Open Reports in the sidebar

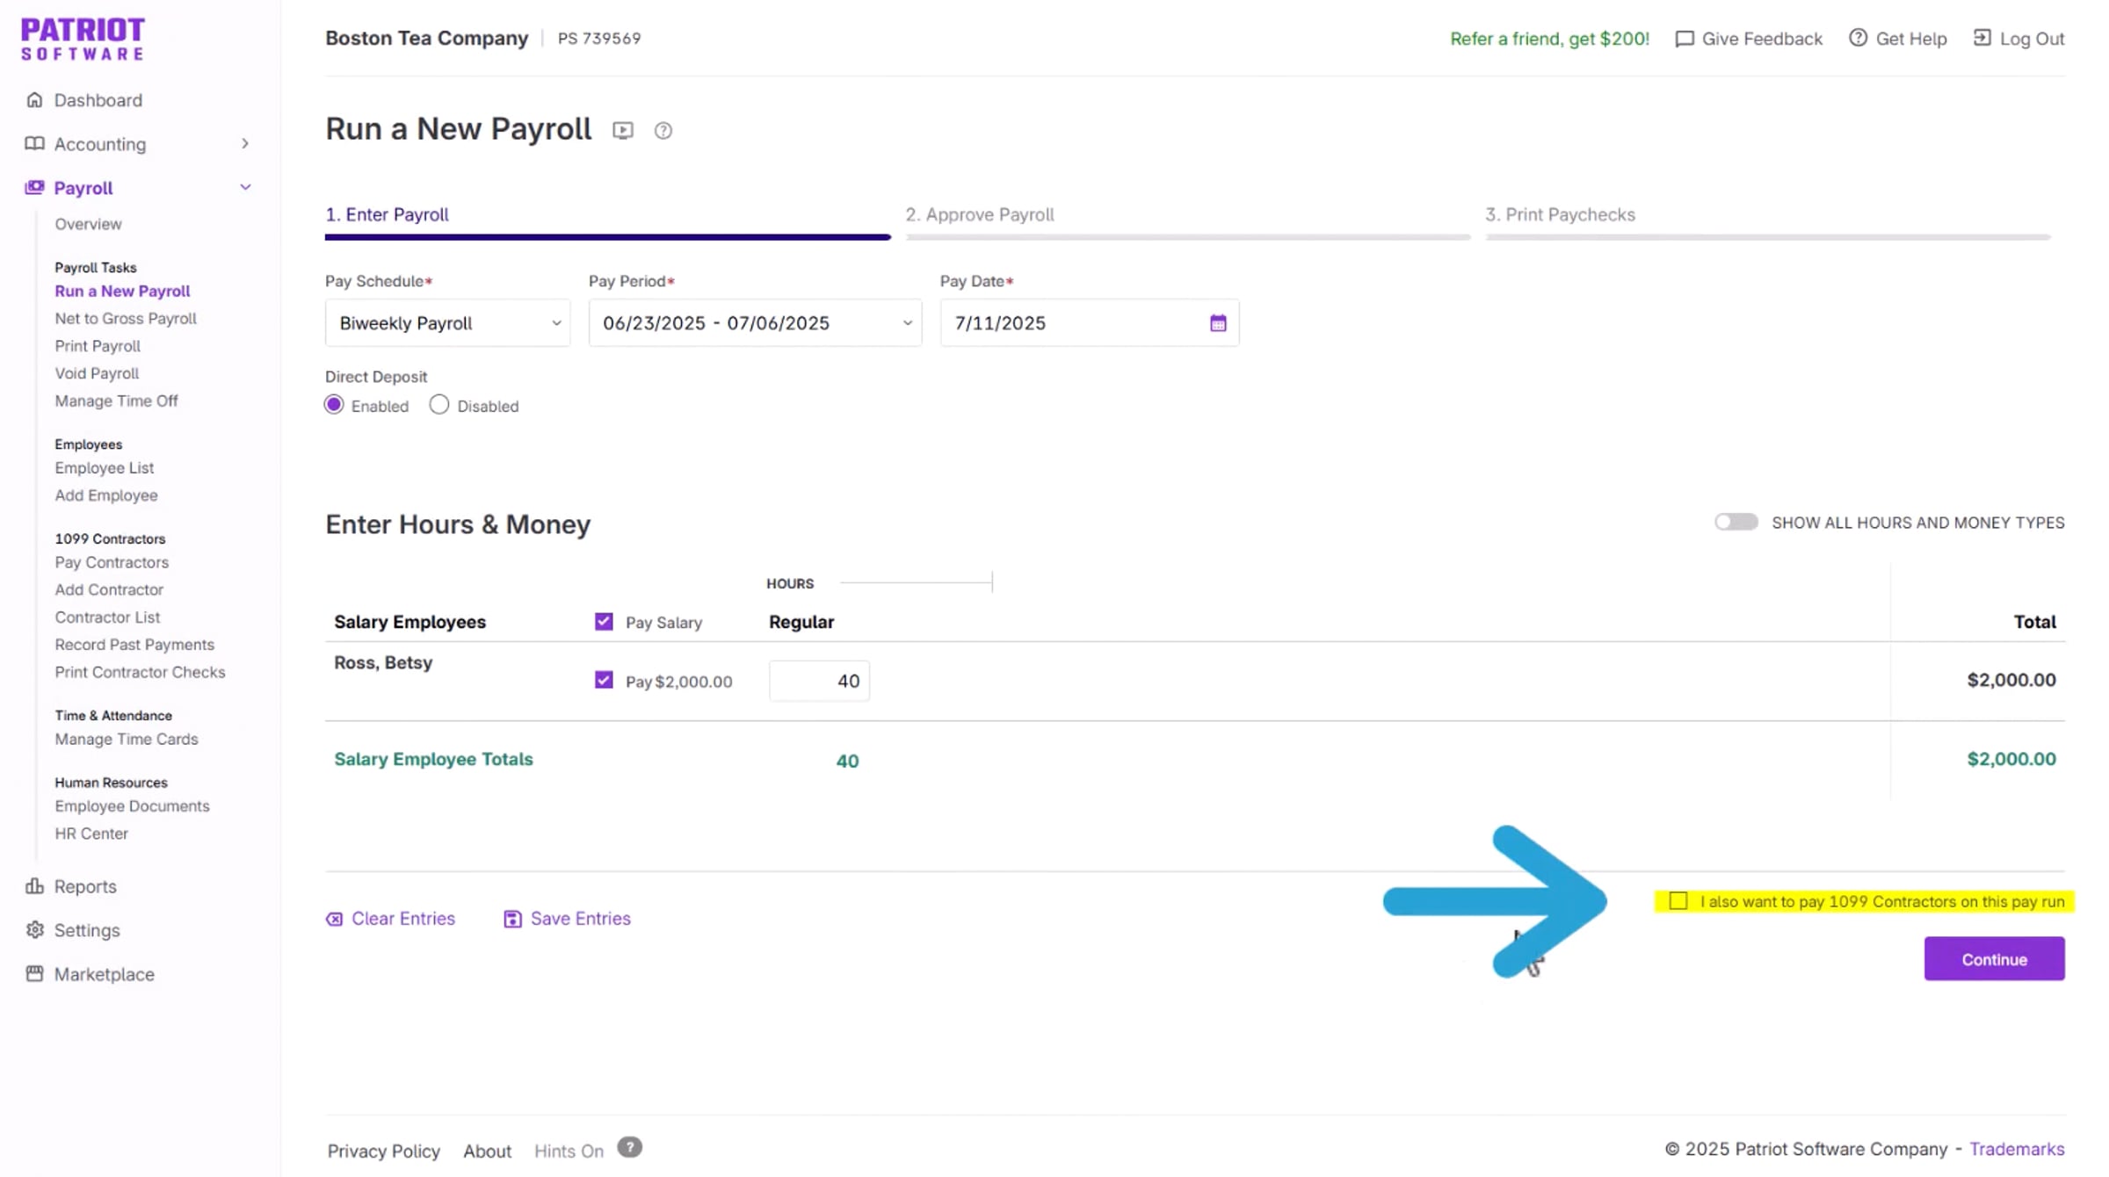[x=85, y=886]
